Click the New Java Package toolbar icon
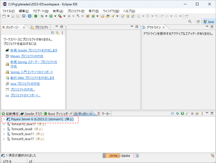 88,16
